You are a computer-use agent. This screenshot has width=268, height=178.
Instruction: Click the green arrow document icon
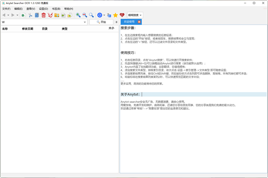tap(63, 15)
